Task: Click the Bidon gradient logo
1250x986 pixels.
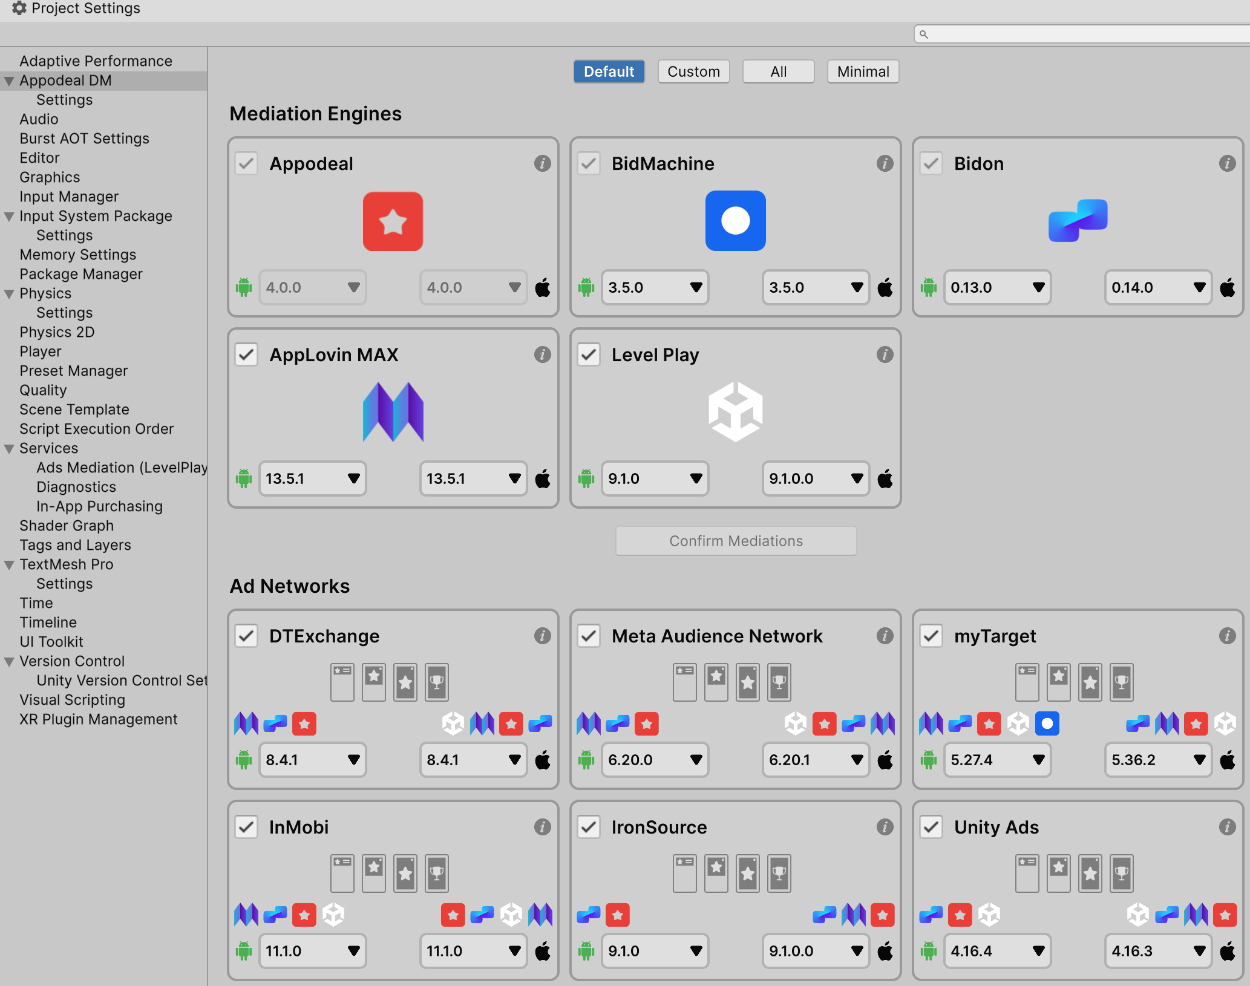Action: pyautogui.click(x=1078, y=220)
